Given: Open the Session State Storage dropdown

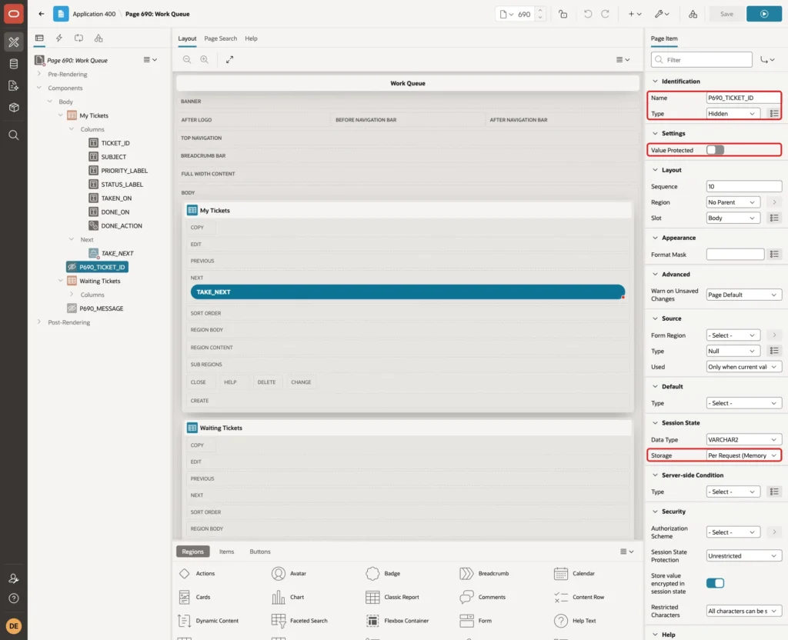Looking at the screenshot, I should 744,455.
